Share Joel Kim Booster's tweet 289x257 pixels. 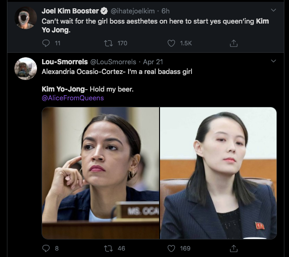[234, 43]
